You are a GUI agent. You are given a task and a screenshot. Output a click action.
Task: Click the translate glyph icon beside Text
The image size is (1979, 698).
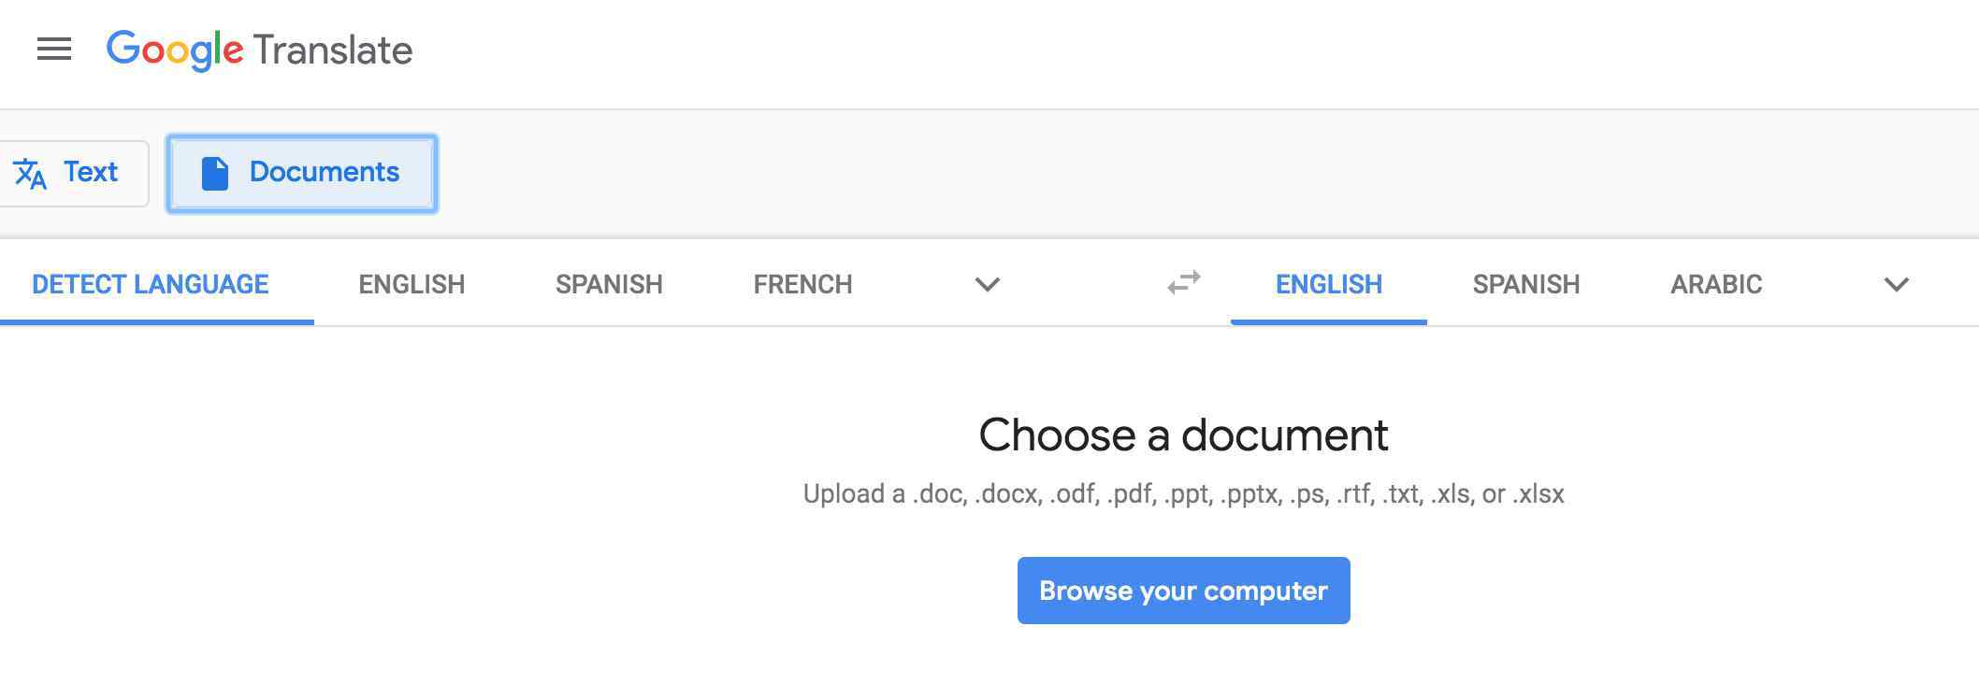pyautogui.click(x=30, y=174)
